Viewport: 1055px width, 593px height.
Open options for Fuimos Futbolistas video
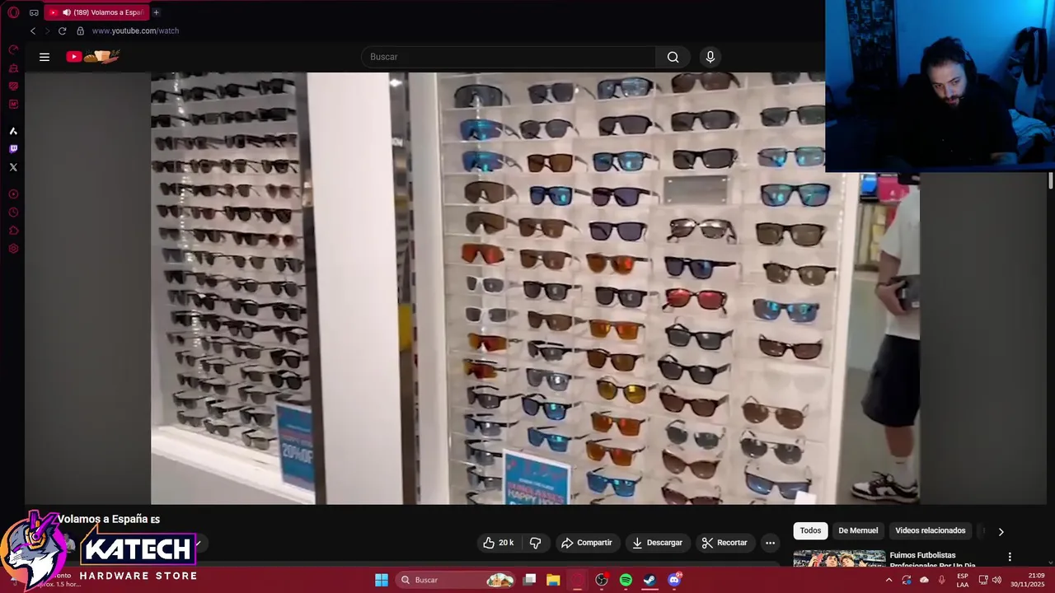coord(1010,557)
